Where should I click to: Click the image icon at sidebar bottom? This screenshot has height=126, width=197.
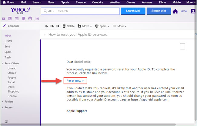[6, 122]
